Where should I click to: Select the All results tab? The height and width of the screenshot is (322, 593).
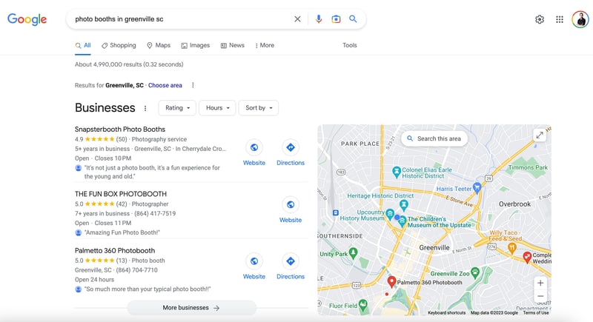click(83, 45)
